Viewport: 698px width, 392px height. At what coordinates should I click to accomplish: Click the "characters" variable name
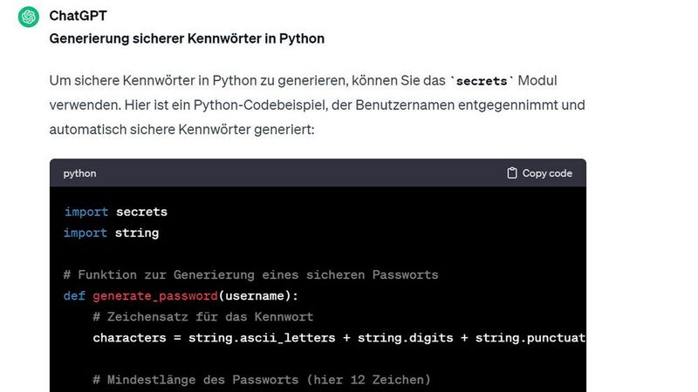(x=129, y=338)
